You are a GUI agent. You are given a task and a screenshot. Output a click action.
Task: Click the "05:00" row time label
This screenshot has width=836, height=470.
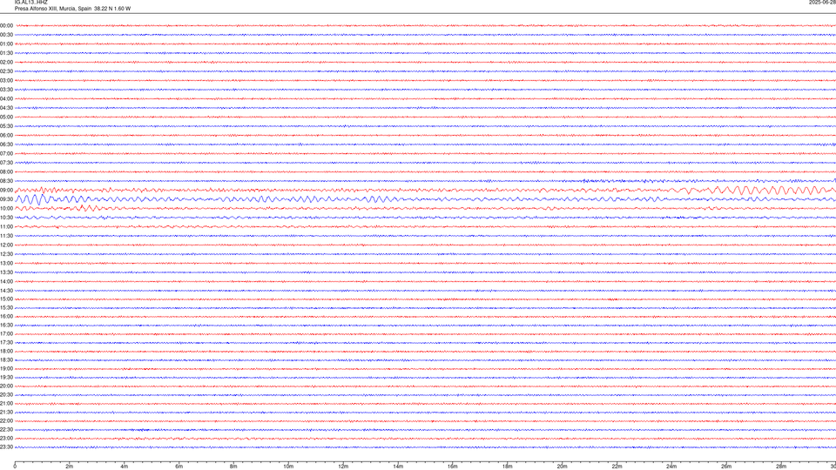(6, 117)
